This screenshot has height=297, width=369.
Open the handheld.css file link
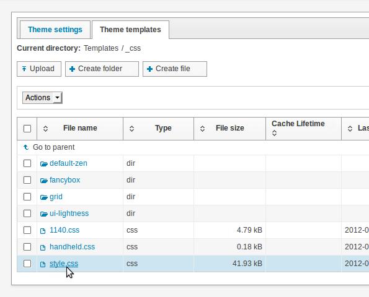point(72,247)
